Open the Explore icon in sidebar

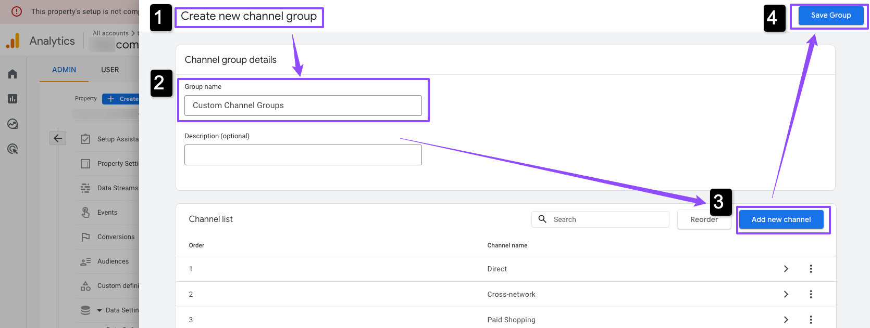13,124
